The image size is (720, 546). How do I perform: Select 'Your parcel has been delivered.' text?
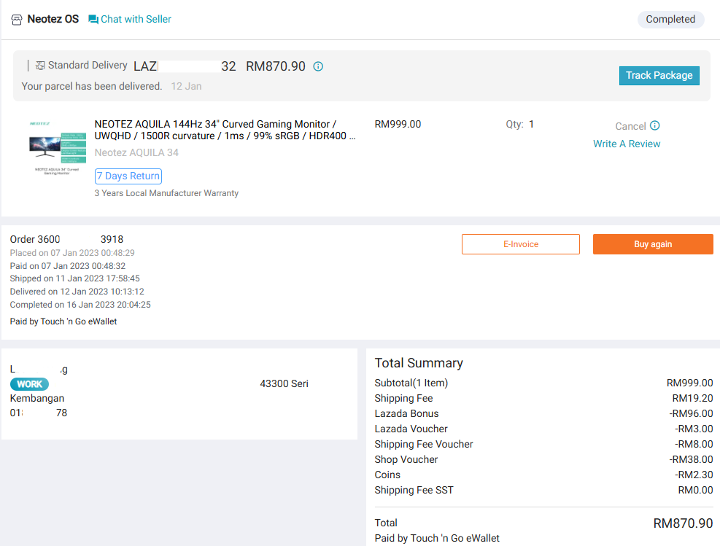(92, 86)
